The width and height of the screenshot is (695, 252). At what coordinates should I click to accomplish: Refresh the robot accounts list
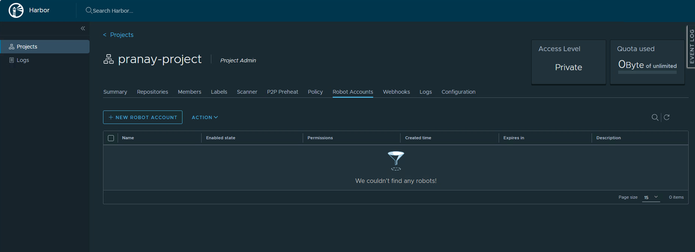pos(667,117)
